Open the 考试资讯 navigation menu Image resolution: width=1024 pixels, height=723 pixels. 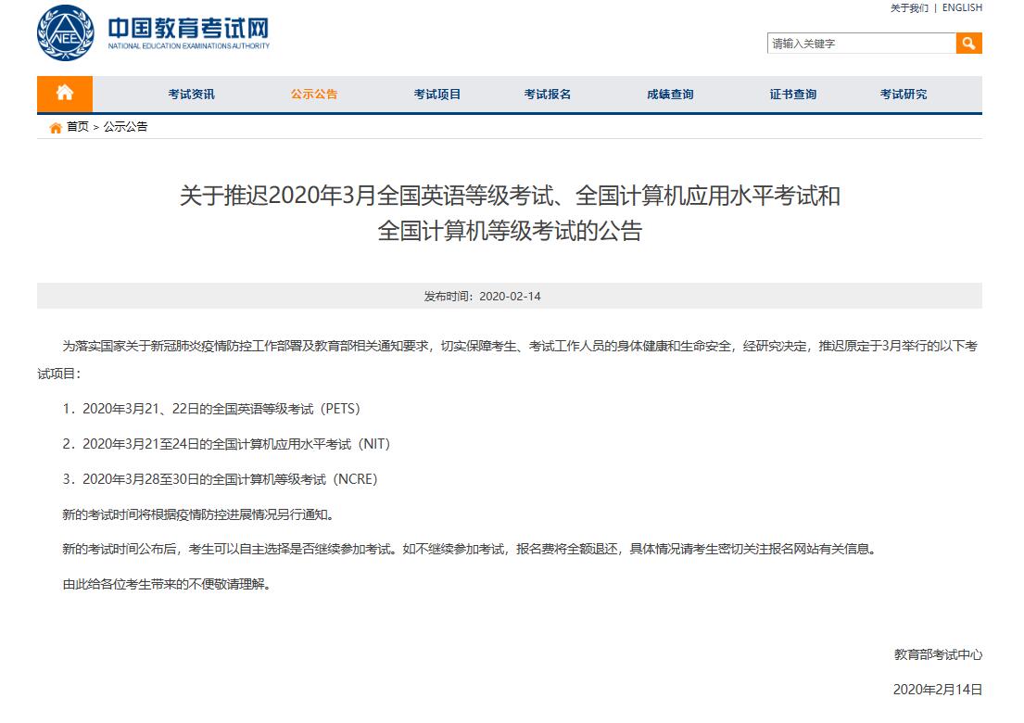tap(191, 95)
